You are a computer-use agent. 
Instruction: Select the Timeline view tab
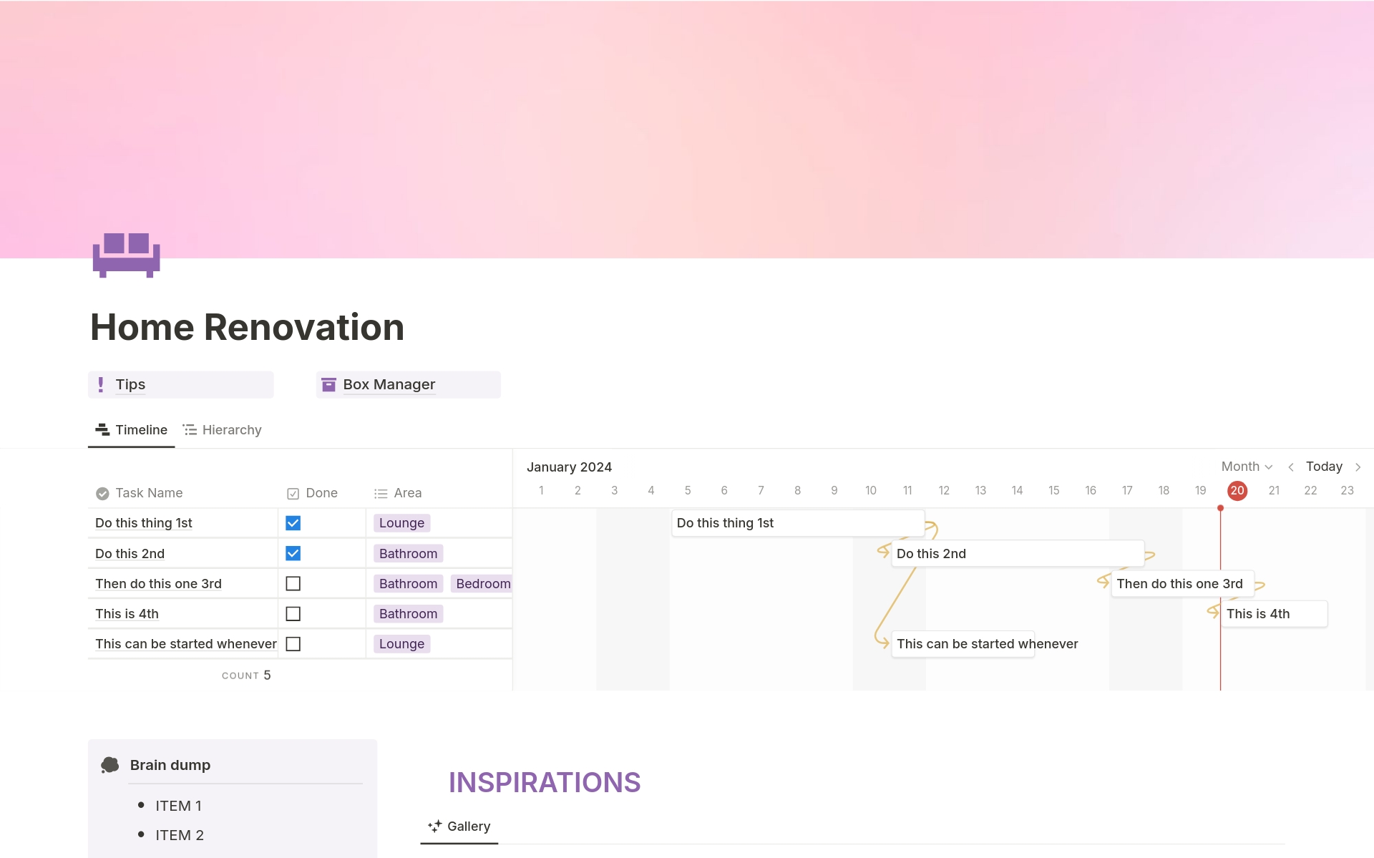(x=132, y=429)
